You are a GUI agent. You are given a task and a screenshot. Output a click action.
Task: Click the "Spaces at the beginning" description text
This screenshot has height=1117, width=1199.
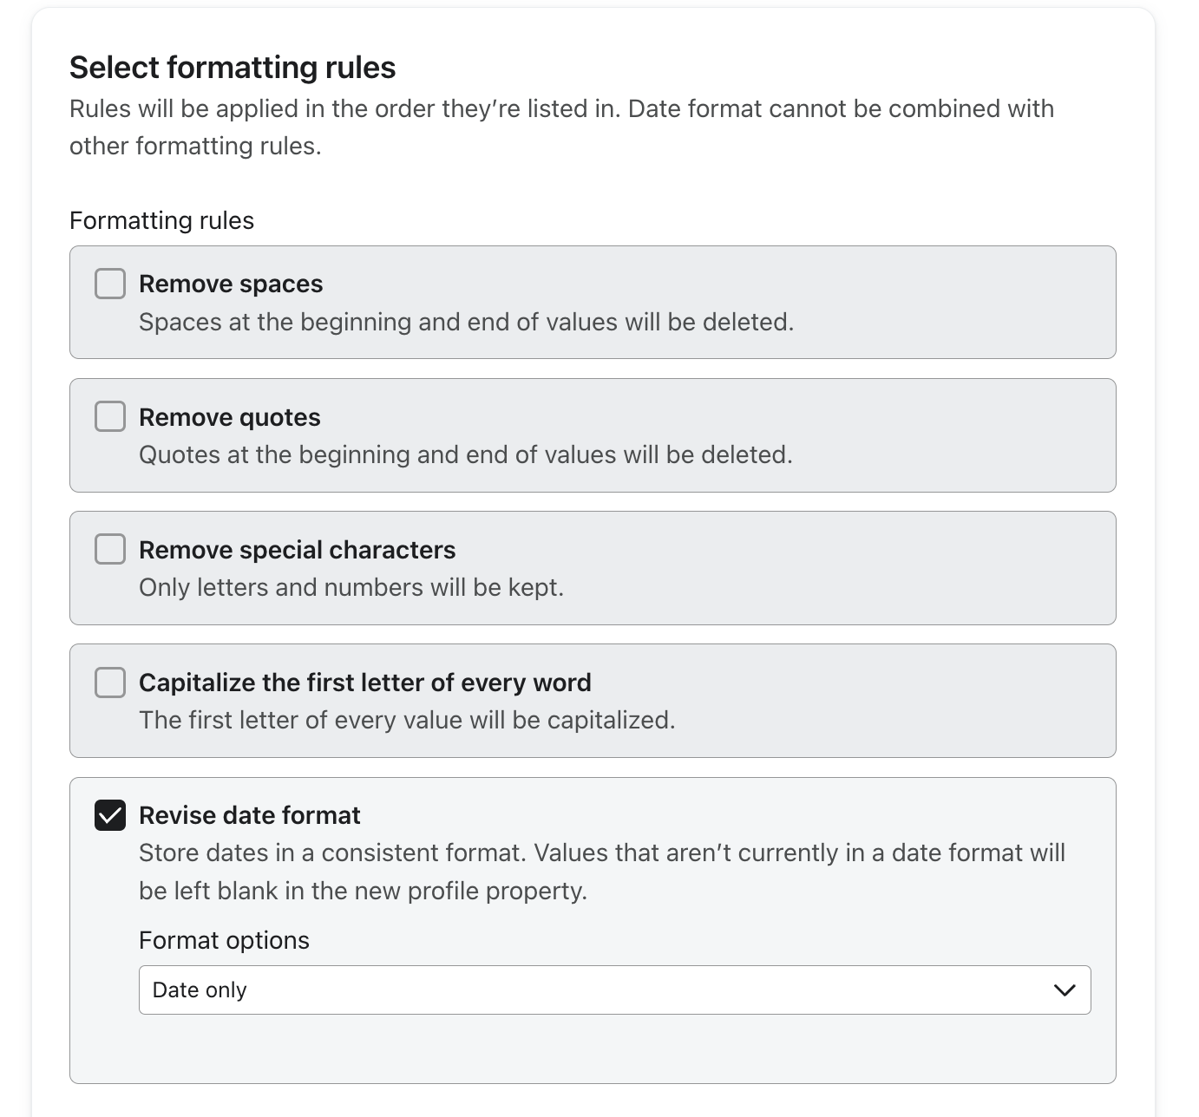pyautogui.click(x=466, y=322)
